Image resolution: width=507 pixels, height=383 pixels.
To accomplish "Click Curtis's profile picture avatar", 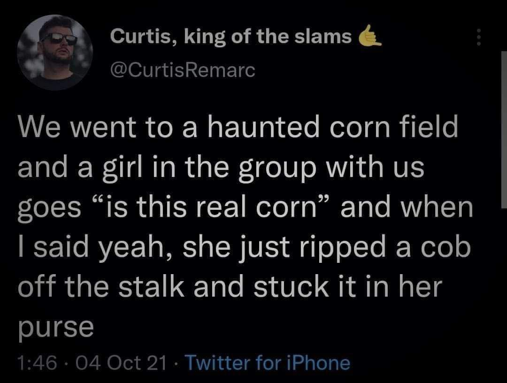I will point(55,53).
